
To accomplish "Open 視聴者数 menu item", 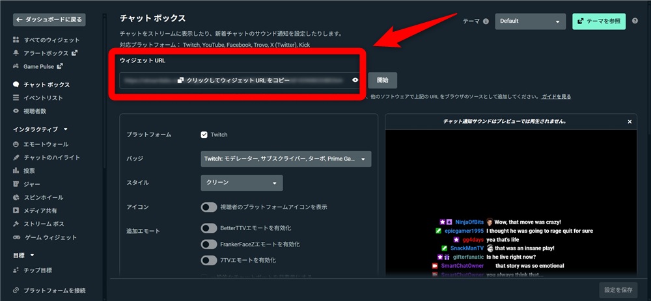I will tap(35, 111).
